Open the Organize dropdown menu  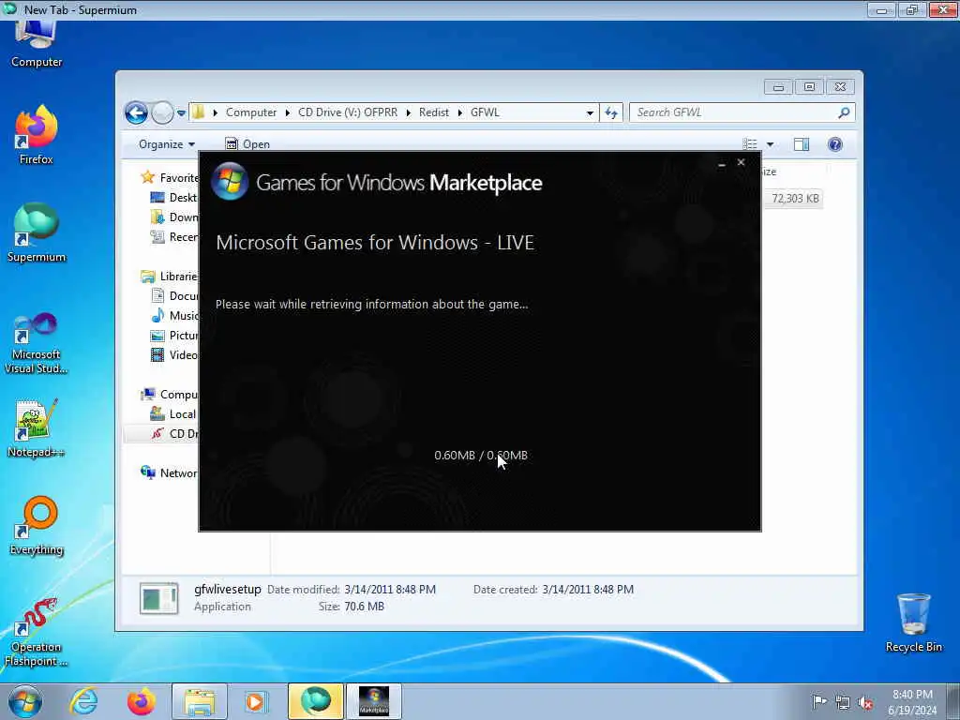click(167, 144)
